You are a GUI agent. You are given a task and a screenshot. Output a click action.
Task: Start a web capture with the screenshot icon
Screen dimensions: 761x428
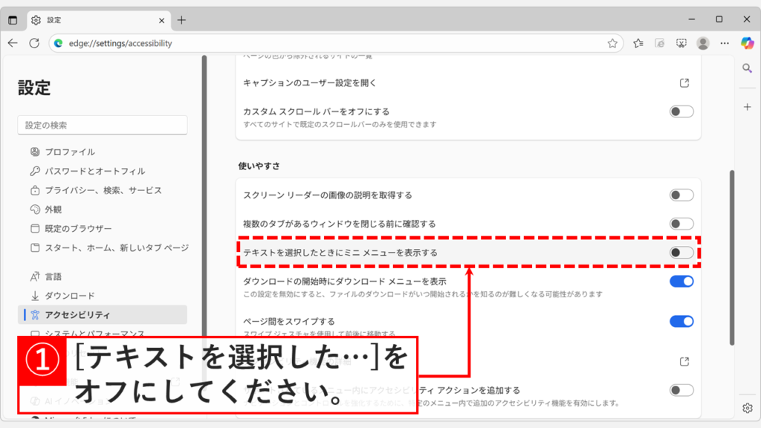click(681, 43)
